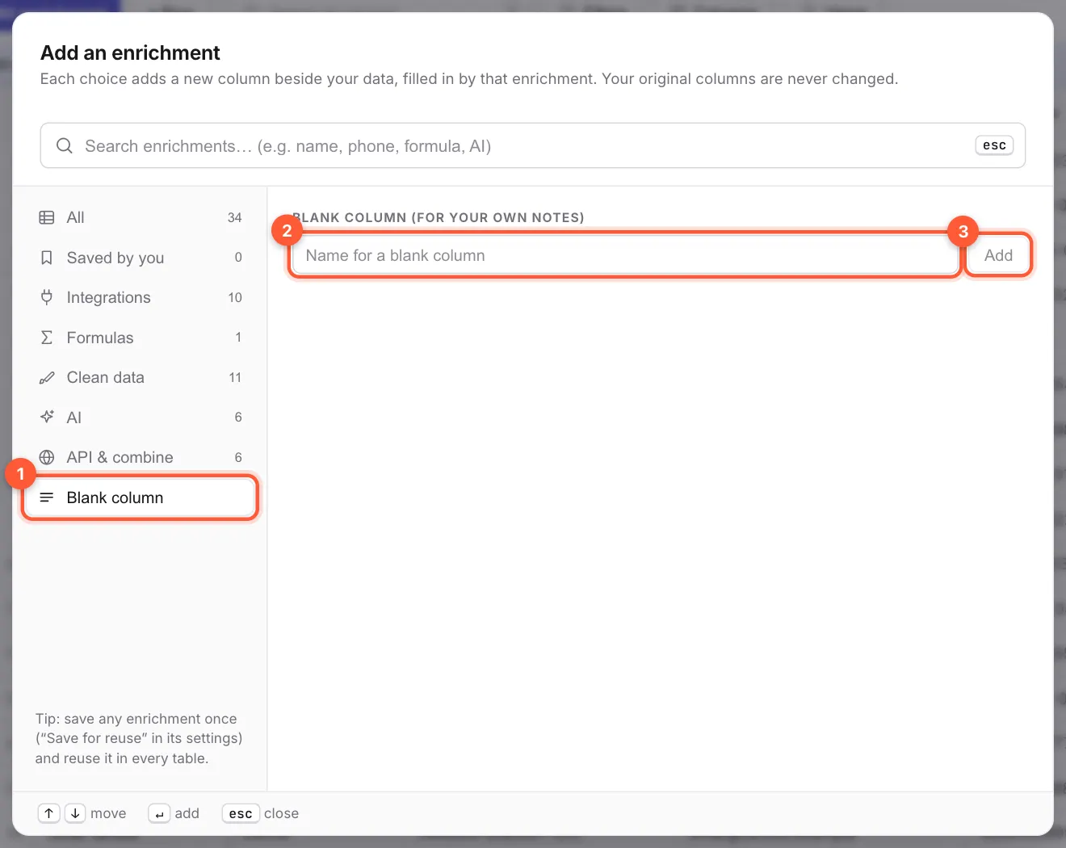Image resolution: width=1066 pixels, height=848 pixels.
Task: Click the Clean data brush icon
Action: pos(47,377)
